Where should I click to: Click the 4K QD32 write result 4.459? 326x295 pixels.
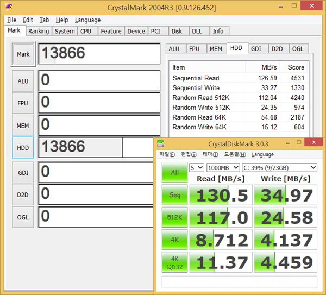(x=286, y=262)
